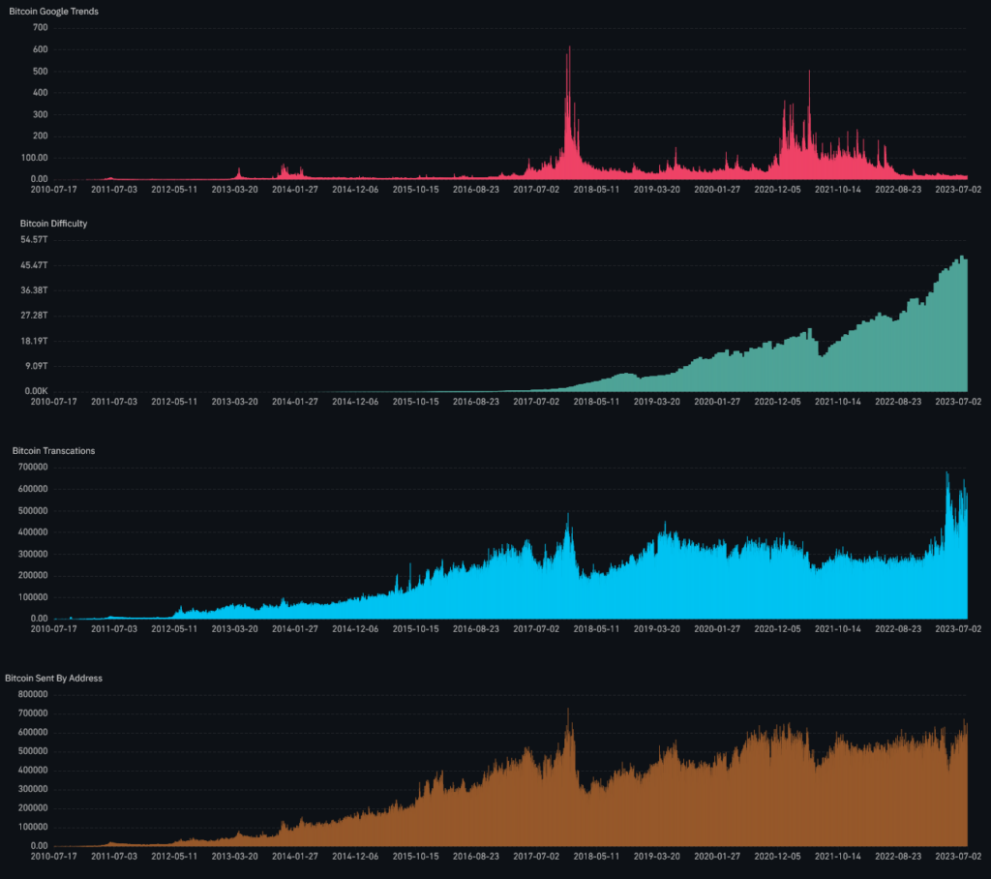
Task: Click the tallest pink spike near 2017-07-02
Action: click(x=570, y=58)
